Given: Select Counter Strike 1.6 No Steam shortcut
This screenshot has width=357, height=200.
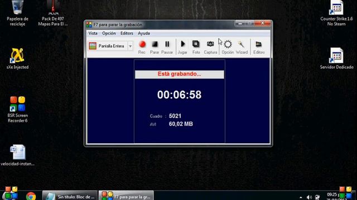Looking at the screenshot, I should pos(336,13).
